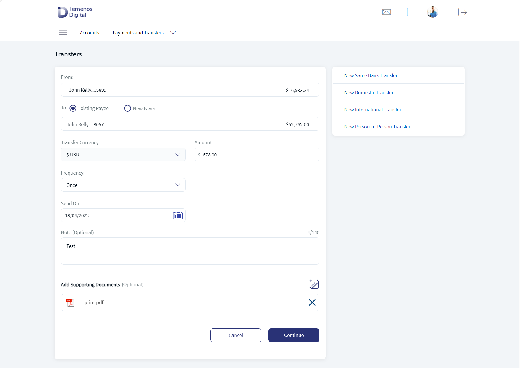Remove the print.pdf attachment
Screen dimensions: 520x368
click(312, 302)
